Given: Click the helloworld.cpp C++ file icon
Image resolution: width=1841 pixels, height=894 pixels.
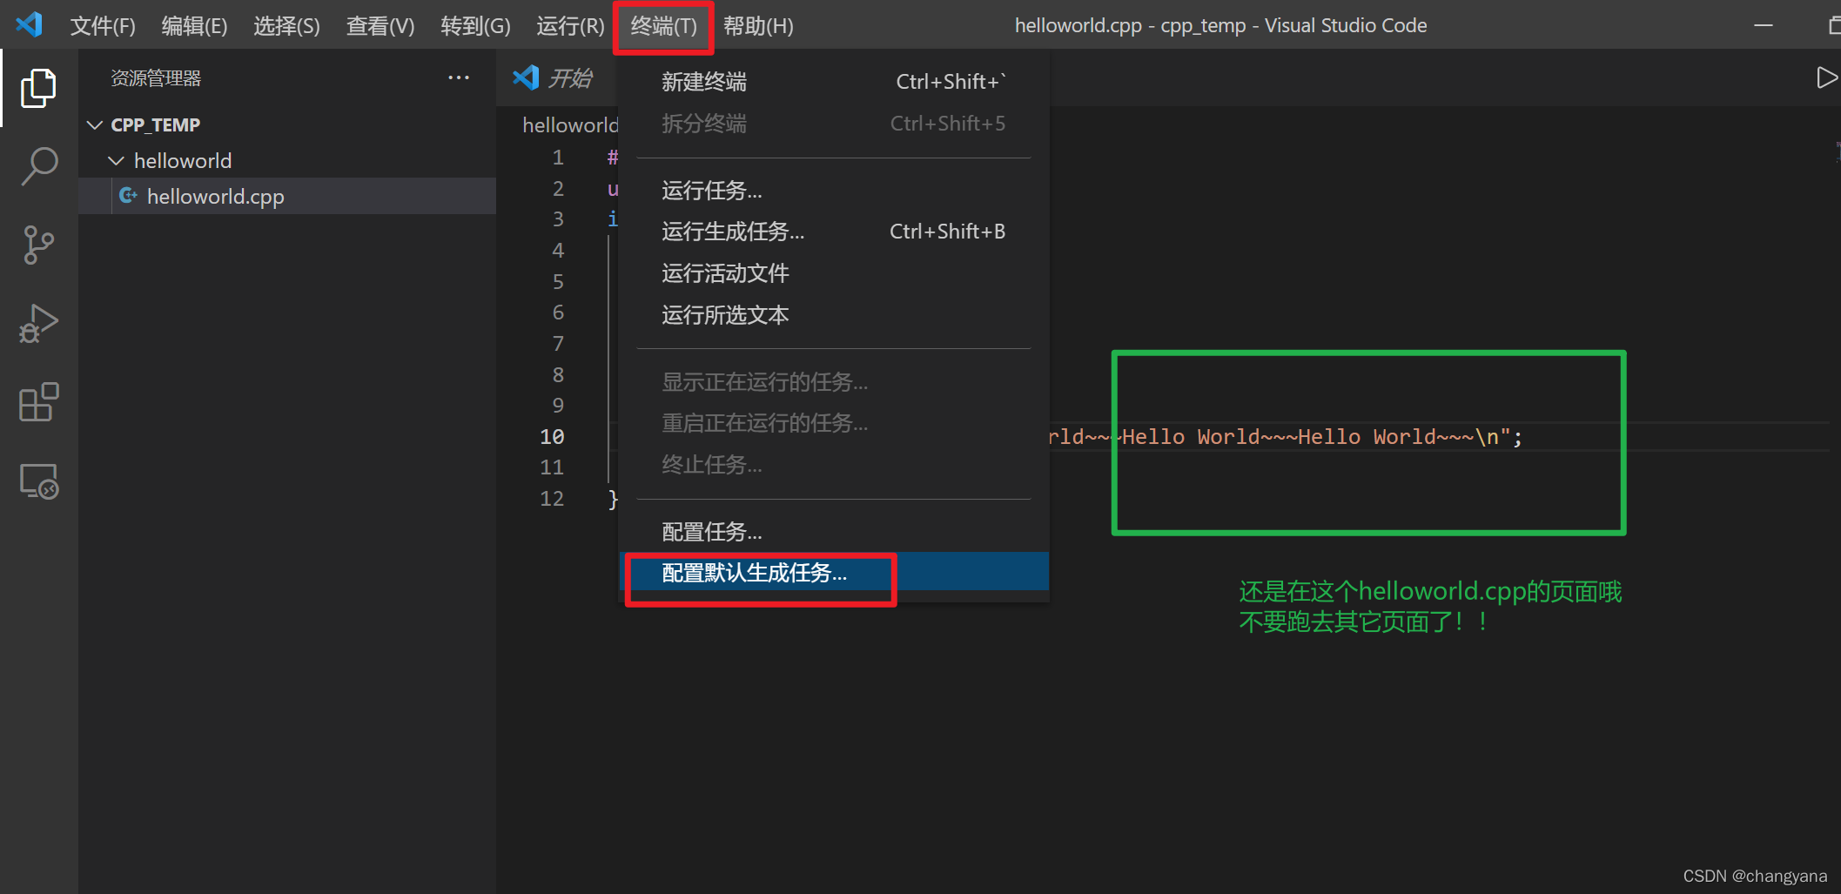Looking at the screenshot, I should tap(128, 196).
